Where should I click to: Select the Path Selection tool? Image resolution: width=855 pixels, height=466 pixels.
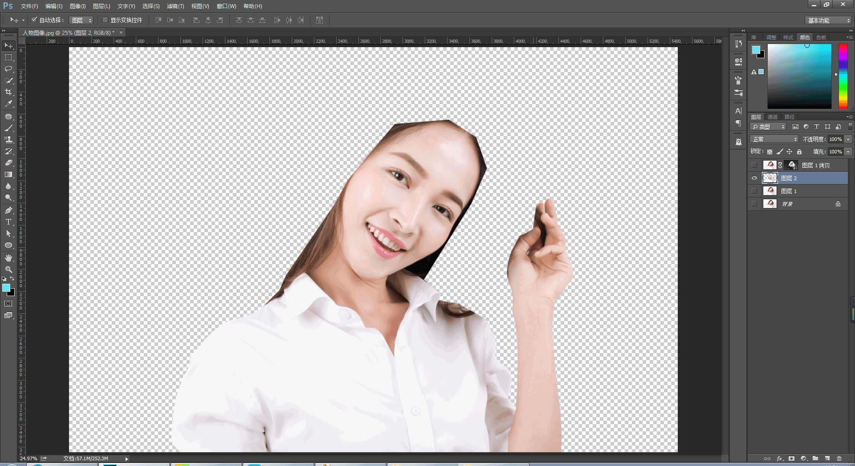[8, 233]
